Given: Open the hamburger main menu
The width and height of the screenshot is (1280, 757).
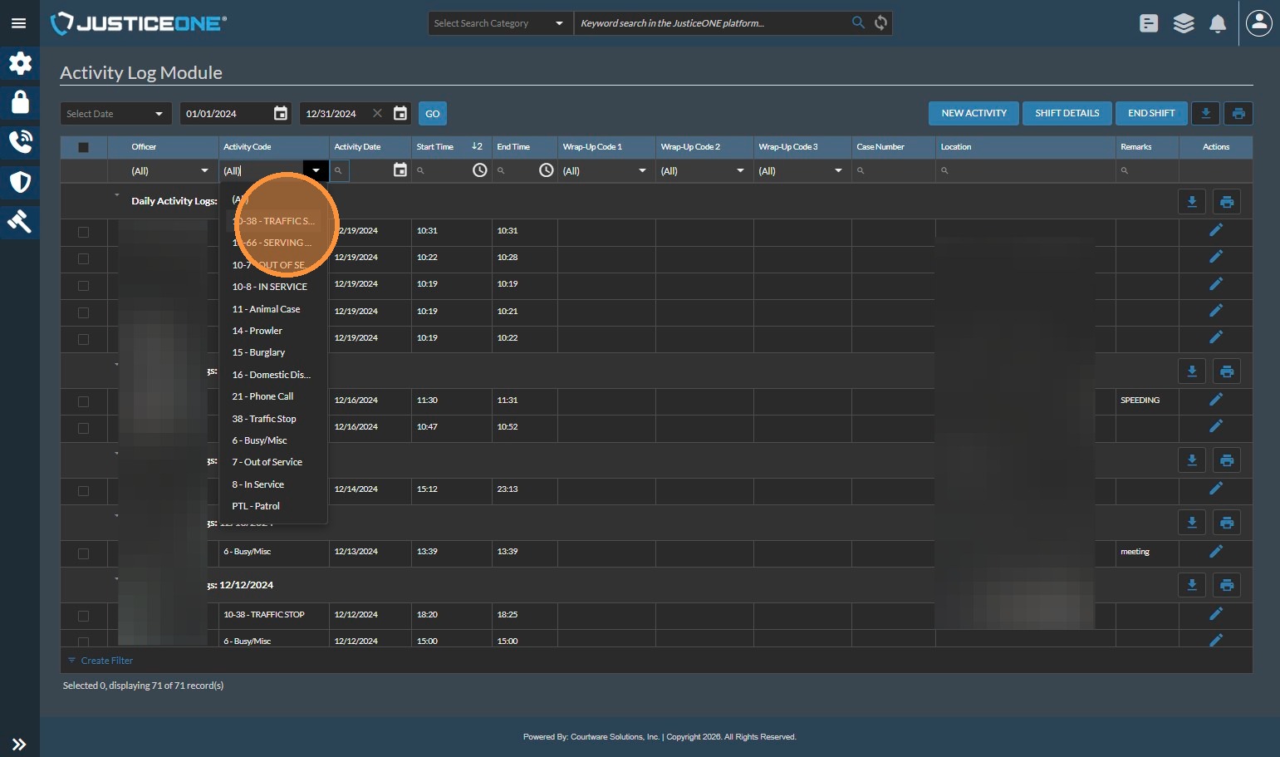Looking at the screenshot, I should pyautogui.click(x=18, y=23).
